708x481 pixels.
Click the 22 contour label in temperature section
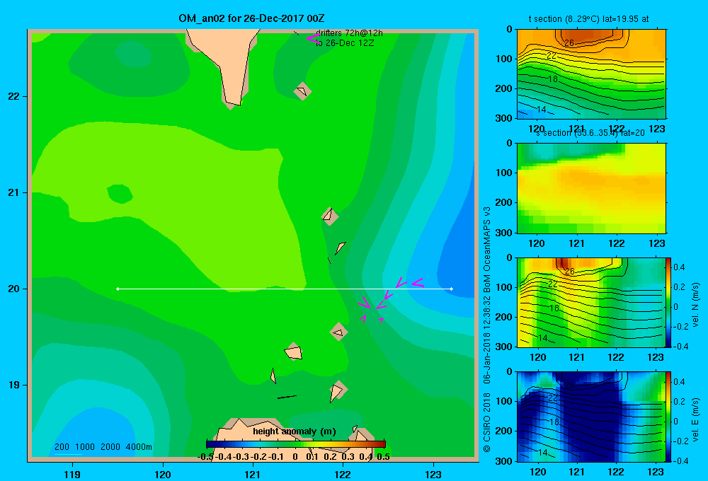(552, 55)
